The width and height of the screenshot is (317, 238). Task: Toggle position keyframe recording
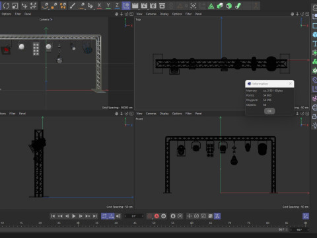coord(190,216)
